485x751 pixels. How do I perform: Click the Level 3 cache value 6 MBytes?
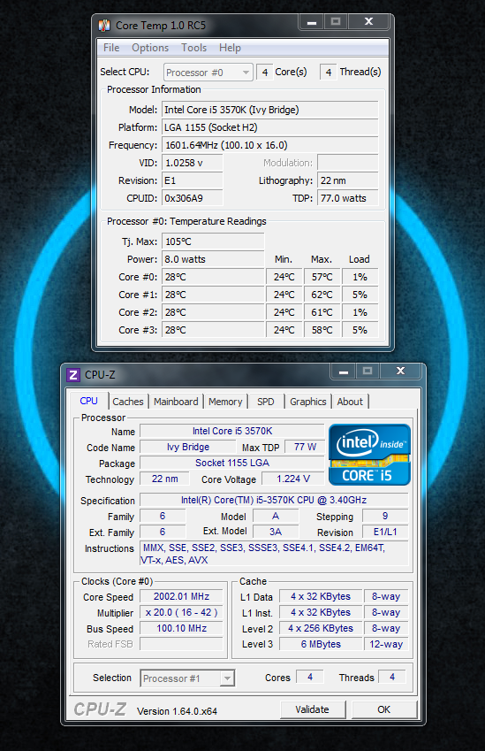321,644
